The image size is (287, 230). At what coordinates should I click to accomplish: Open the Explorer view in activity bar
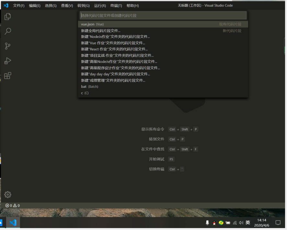(x=7, y=17)
